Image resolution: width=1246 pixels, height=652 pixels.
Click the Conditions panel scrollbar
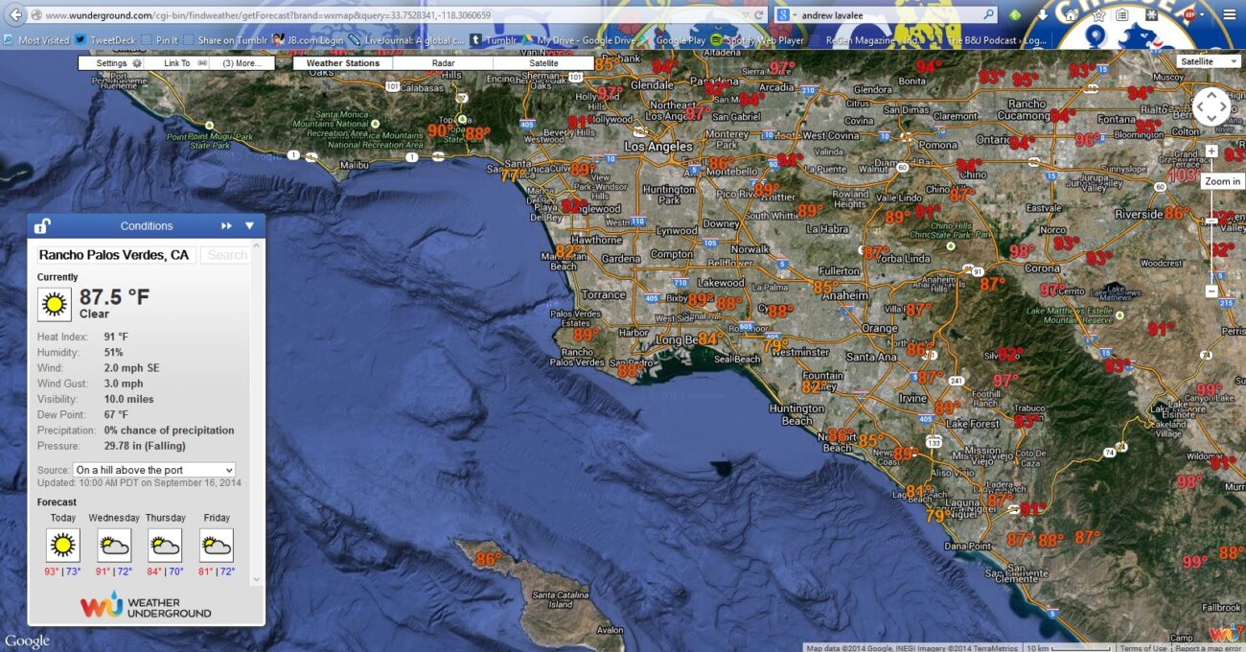[256, 412]
